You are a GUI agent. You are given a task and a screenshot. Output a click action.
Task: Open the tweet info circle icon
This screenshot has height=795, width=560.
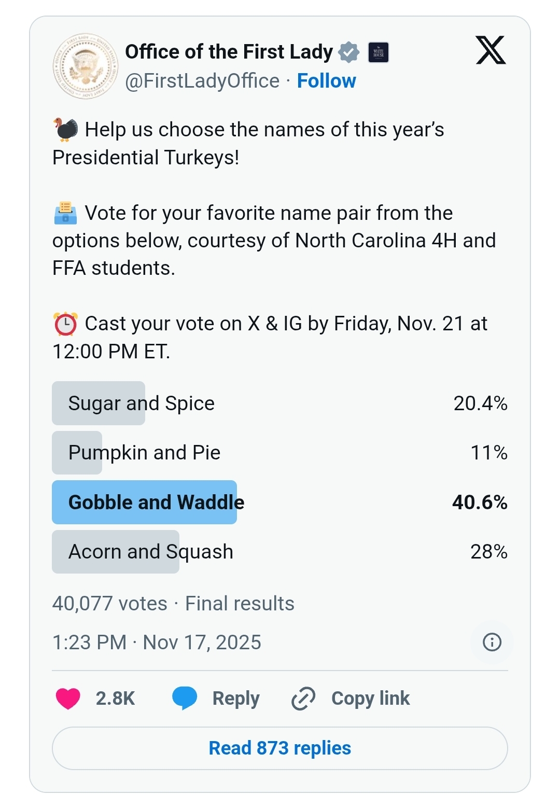(492, 642)
